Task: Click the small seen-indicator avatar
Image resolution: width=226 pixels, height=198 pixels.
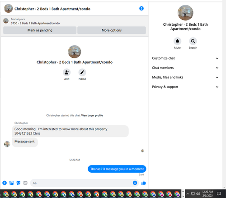Action: (142, 151)
